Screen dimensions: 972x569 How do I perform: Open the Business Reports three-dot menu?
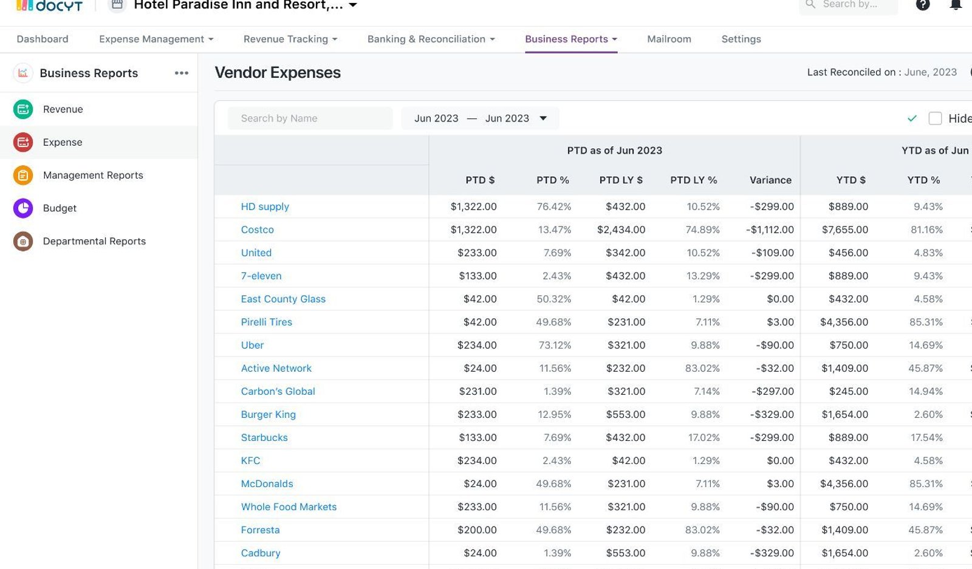coord(182,73)
